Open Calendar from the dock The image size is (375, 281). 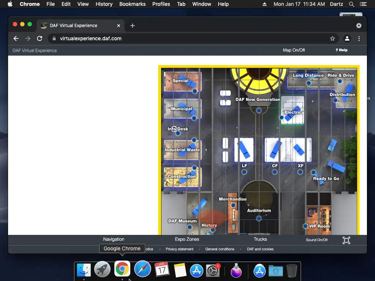pyautogui.click(x=162, y=270)
